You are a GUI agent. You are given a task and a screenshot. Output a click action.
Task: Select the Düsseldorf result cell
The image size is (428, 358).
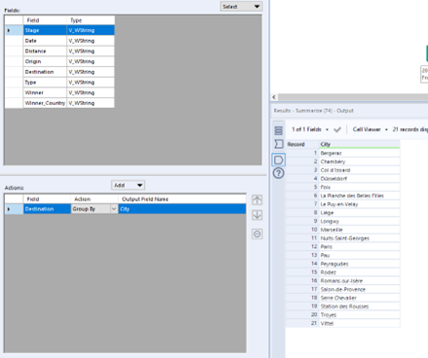coord(359,178)
